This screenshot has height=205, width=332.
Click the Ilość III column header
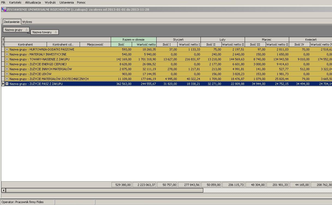pyautogui.click(x=255, y=44)
